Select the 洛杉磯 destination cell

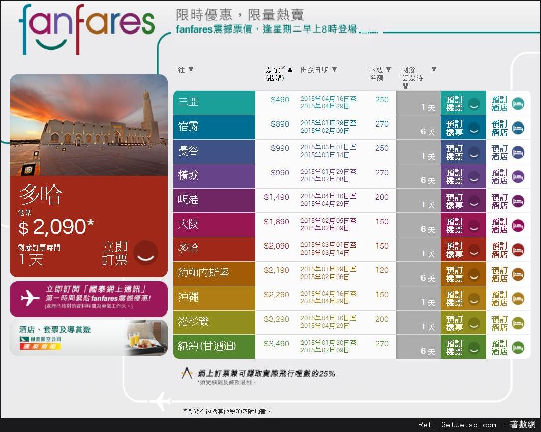(214, 322)
